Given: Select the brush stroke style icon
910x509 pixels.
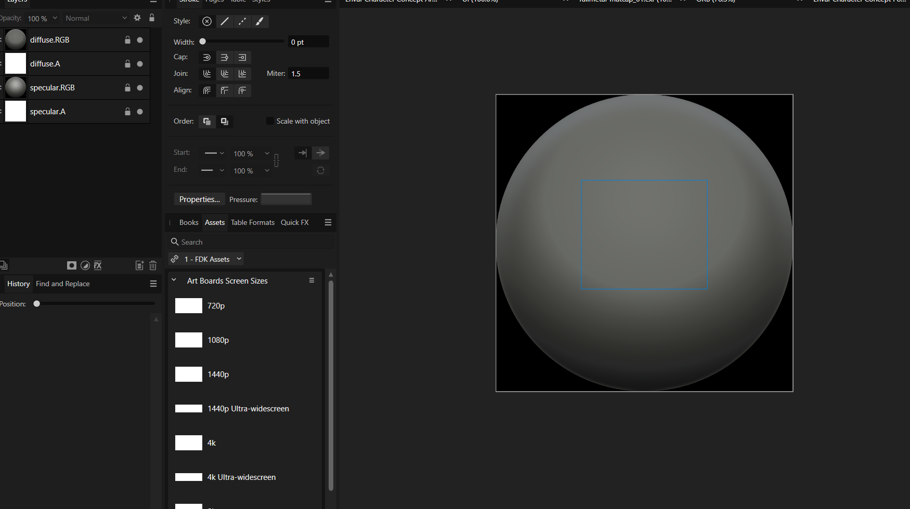Looking at the screenshot, I should pos(259,21).
